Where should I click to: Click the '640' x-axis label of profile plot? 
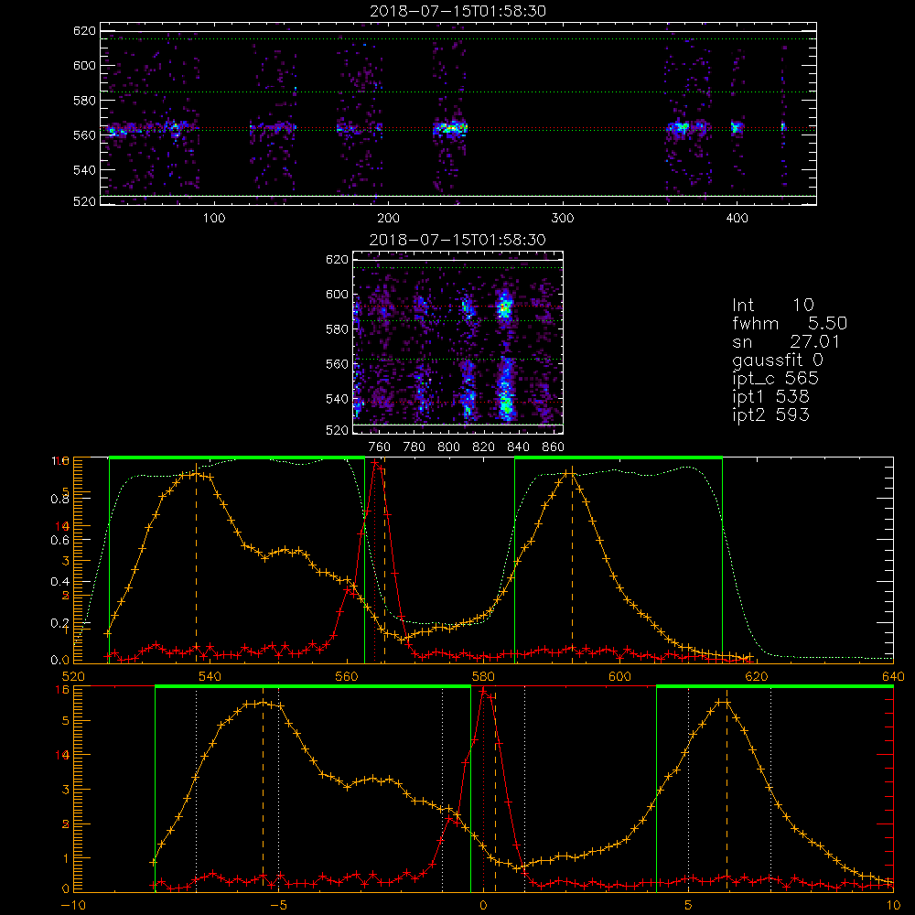click(x=893, y=677)
